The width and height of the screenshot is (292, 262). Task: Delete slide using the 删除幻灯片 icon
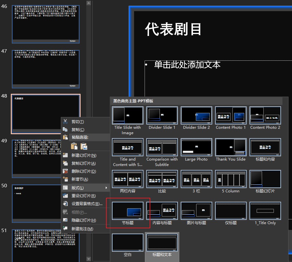coord(65,171)
